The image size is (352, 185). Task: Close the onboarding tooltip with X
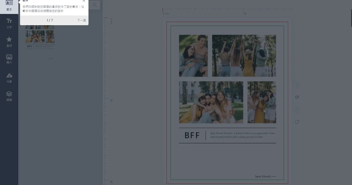[x=84, y=1]
